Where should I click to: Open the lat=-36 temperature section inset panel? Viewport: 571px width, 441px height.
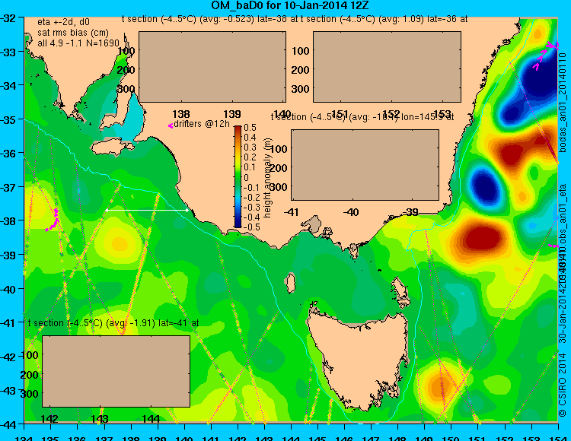click(x=387, y=67)
